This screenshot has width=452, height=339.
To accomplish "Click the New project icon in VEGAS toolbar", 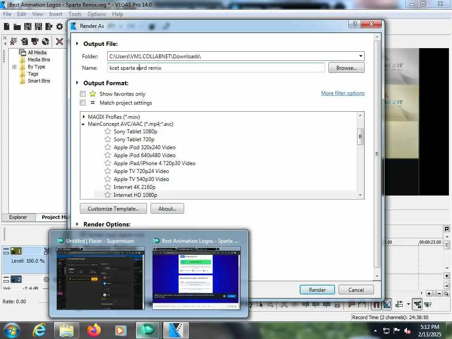I will (6, 27).
